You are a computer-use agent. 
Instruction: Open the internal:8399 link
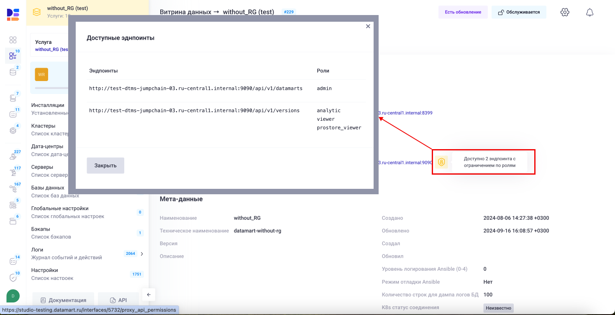405,113
